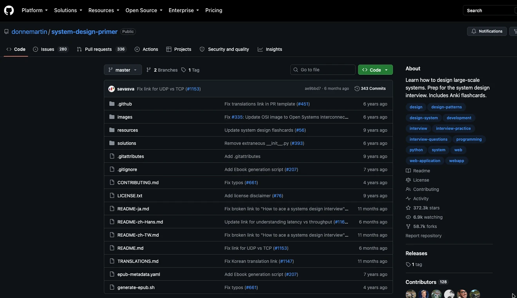Click the scale icon next to License
Screen dimensions: 517x298
409,180
